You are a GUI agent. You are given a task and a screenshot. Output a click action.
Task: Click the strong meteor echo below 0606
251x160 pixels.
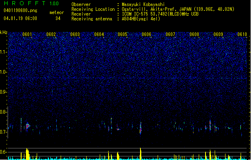coord(140,128)
